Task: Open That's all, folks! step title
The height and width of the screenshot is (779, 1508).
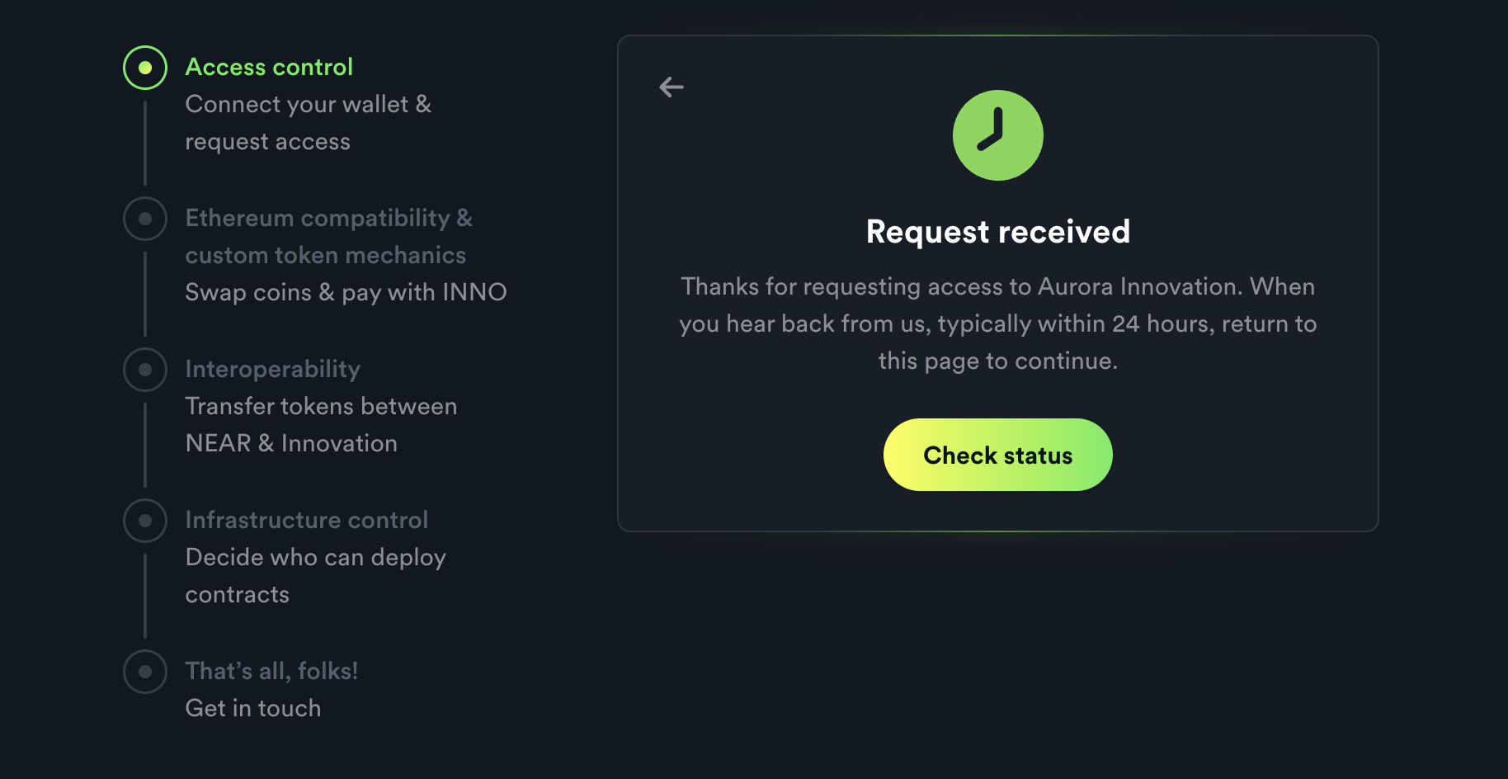Action: tap(271, 670)
